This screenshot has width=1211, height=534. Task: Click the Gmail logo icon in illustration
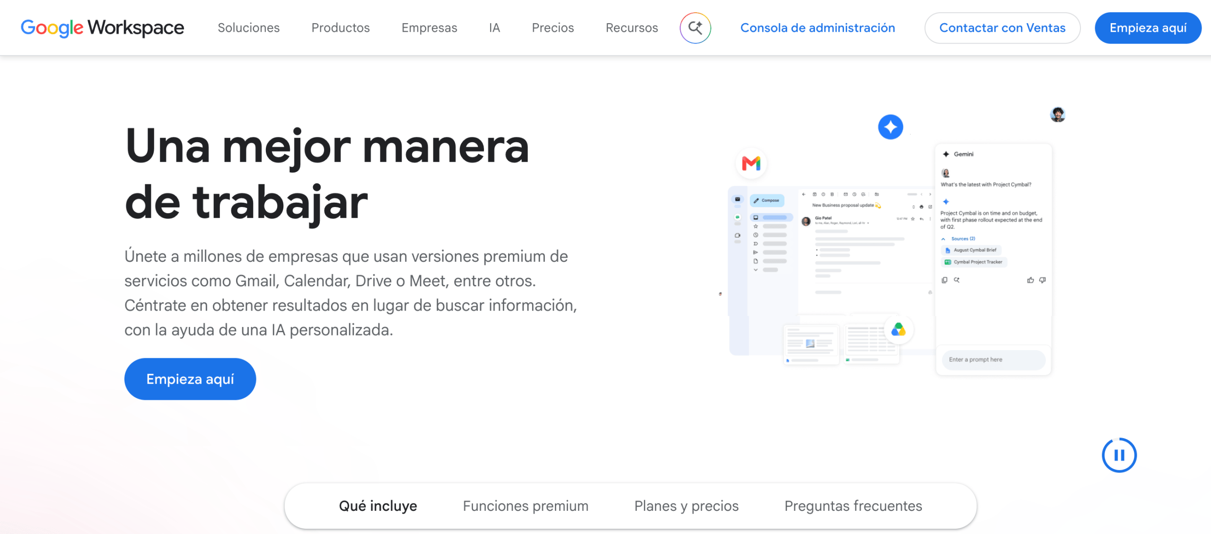pyautogui.click(x=751, y=164)
